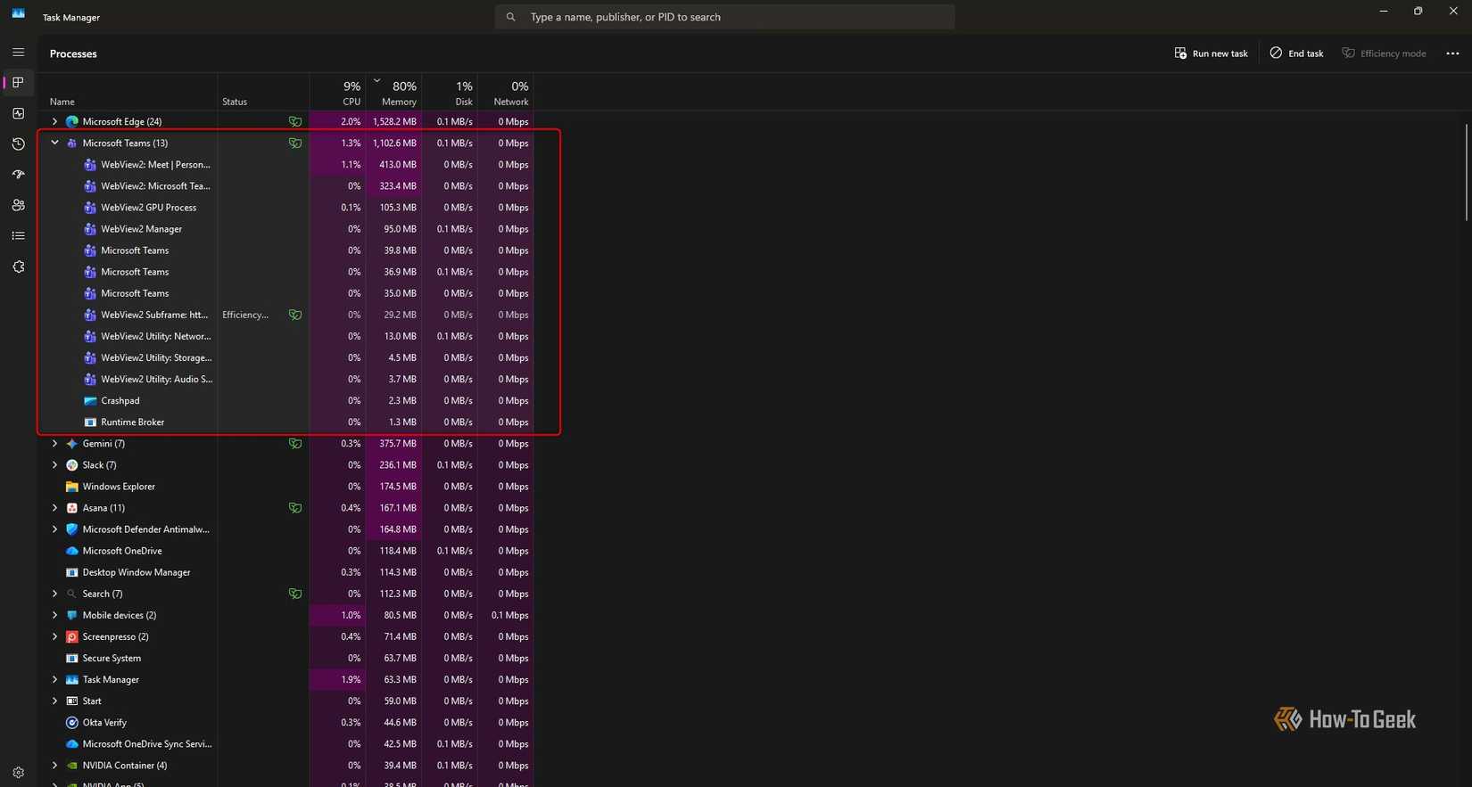Open the Details page icon
1472x787 pixels.
coord(18,236)
